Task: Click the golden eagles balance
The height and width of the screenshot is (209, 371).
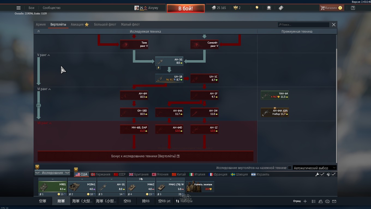Action: click(x=237, y=8)
